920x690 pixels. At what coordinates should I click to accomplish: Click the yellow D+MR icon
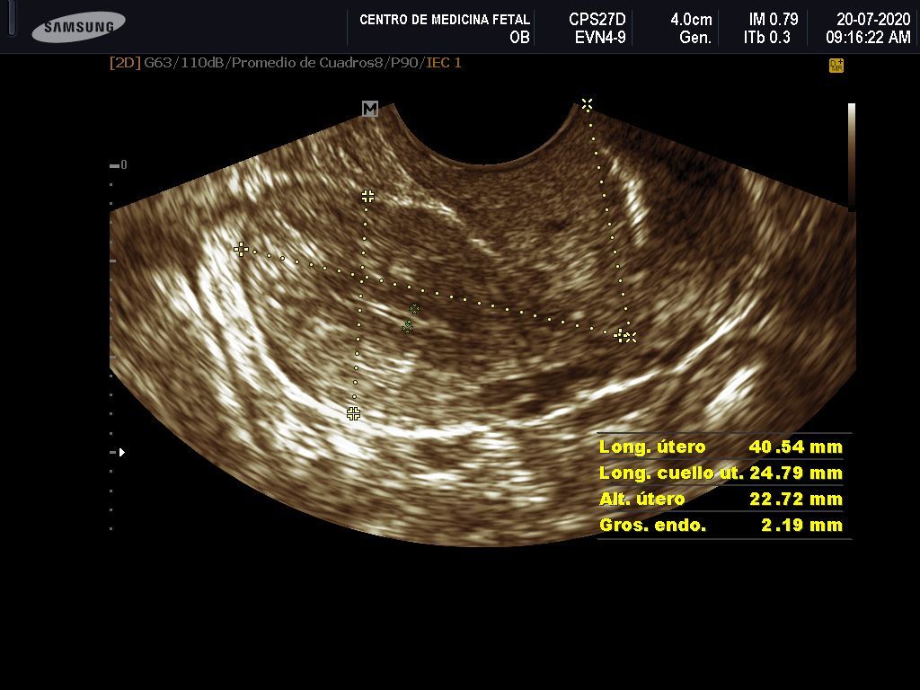[836, 65]
